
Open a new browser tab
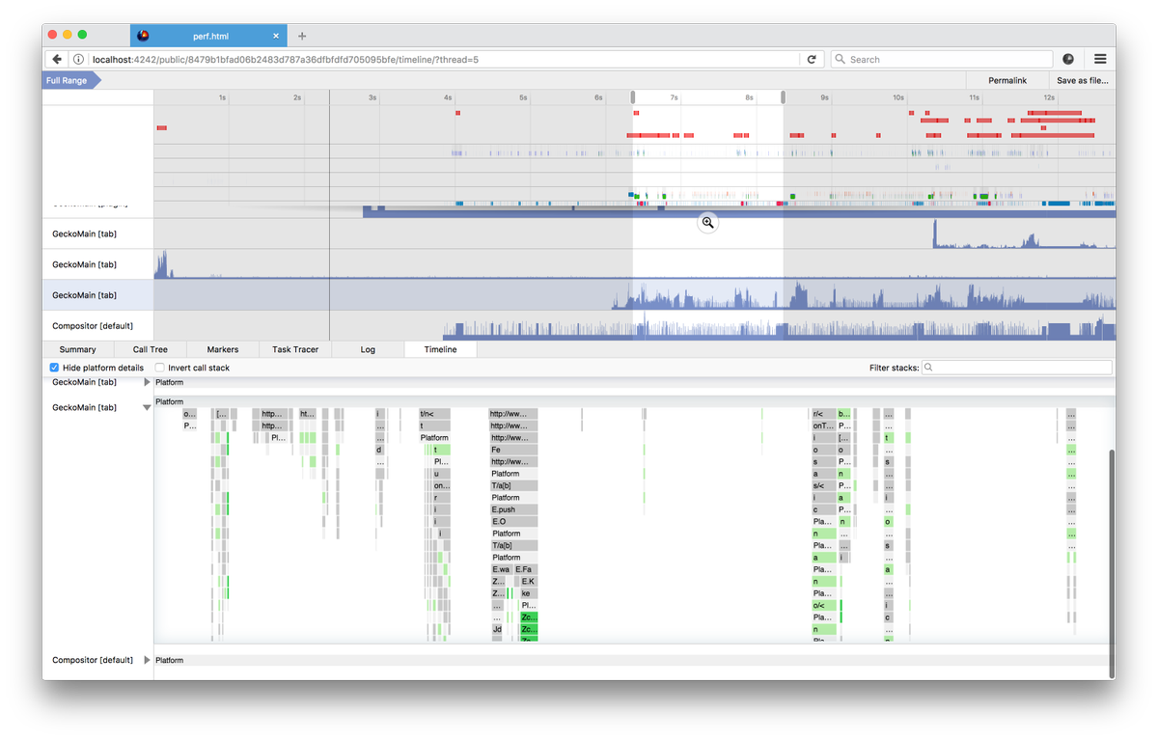302,36
